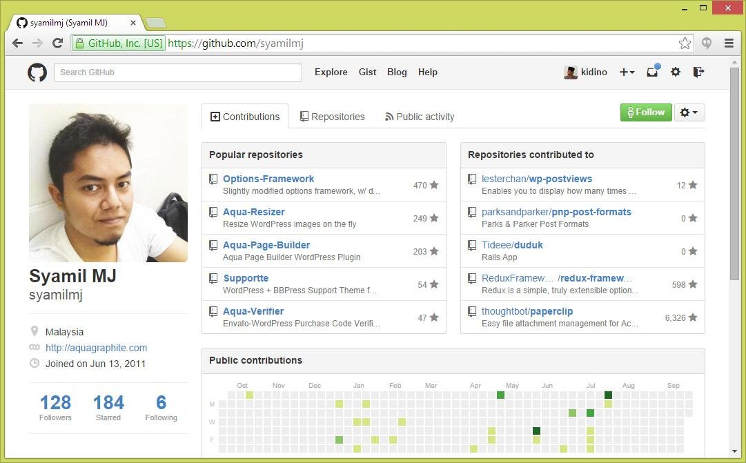Open the Aqua-Verifier repository link
Image resolution: width=746 pixels, height=463 pixels.
[253, 311]
